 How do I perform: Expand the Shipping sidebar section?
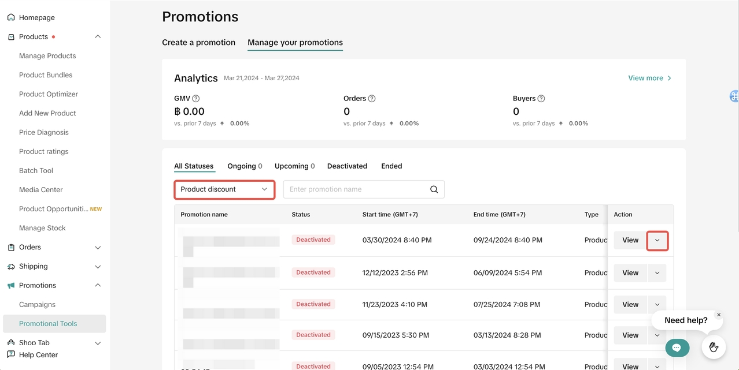click(x=98, y=267)
